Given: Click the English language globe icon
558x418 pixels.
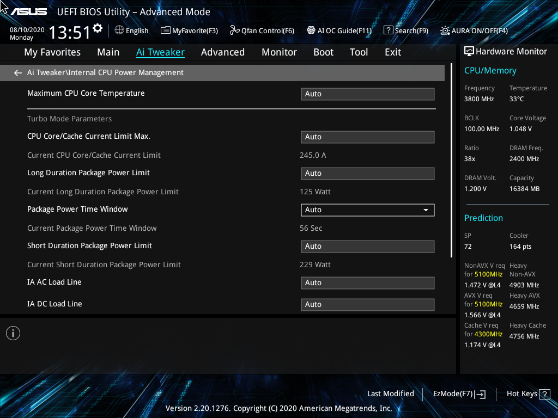Looking at the screenshot, I should tap(120, 30).
